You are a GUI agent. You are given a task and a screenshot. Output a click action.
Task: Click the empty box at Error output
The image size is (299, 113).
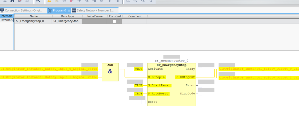click(200, 86)
